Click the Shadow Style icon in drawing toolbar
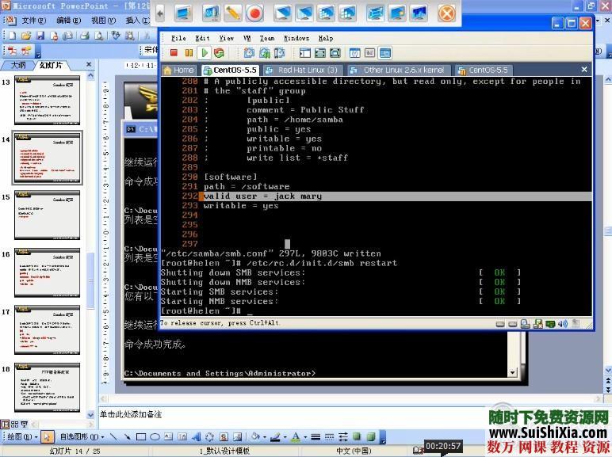Viewport: 612px width, 457px height. click(357, 436)
